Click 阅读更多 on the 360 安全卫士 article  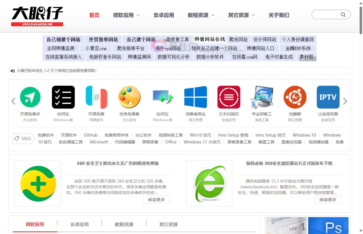tap(156, 200)
